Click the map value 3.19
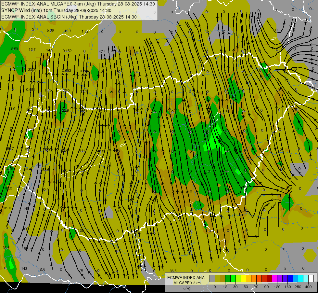Screen dimensions: 318x293 pos(9,168)
